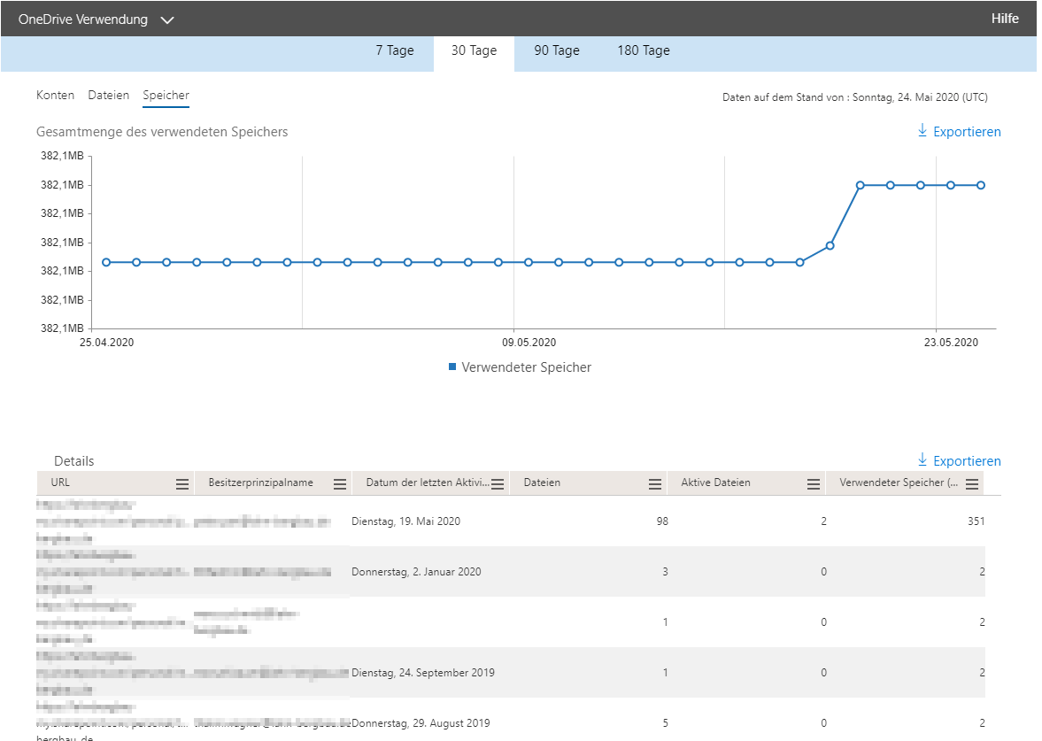Sort by the Aktive Dateien column header
Viewport: 1042px width, 741px height.
[715, 482]
